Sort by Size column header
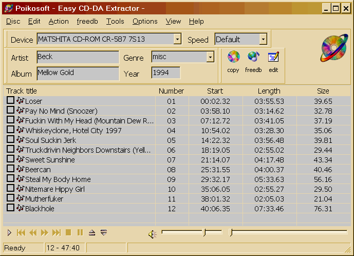Image resolution: width=354 pixels, height=256 pixels. [x=323, y=91]
